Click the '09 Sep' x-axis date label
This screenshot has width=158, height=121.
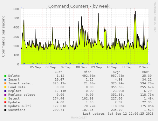pos(97,67)
